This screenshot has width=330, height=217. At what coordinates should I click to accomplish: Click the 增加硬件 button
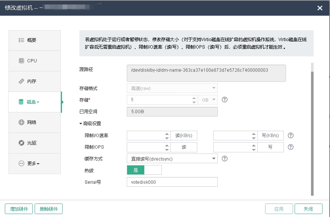(x=18, y=209)
